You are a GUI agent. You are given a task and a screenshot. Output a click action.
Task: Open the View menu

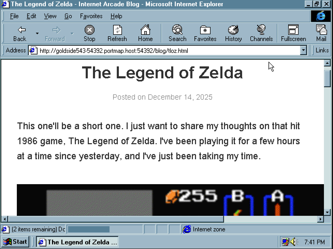[x=50, y=16]
